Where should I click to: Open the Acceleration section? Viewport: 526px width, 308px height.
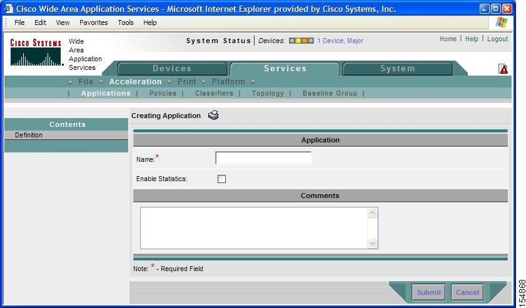click(x=136, y=81)
